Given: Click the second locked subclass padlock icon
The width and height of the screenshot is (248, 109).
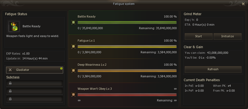Looking at the screenshot, I should point(10,91).
